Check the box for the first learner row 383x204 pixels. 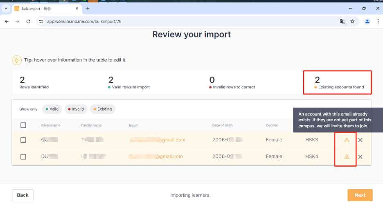click(23, 140)
